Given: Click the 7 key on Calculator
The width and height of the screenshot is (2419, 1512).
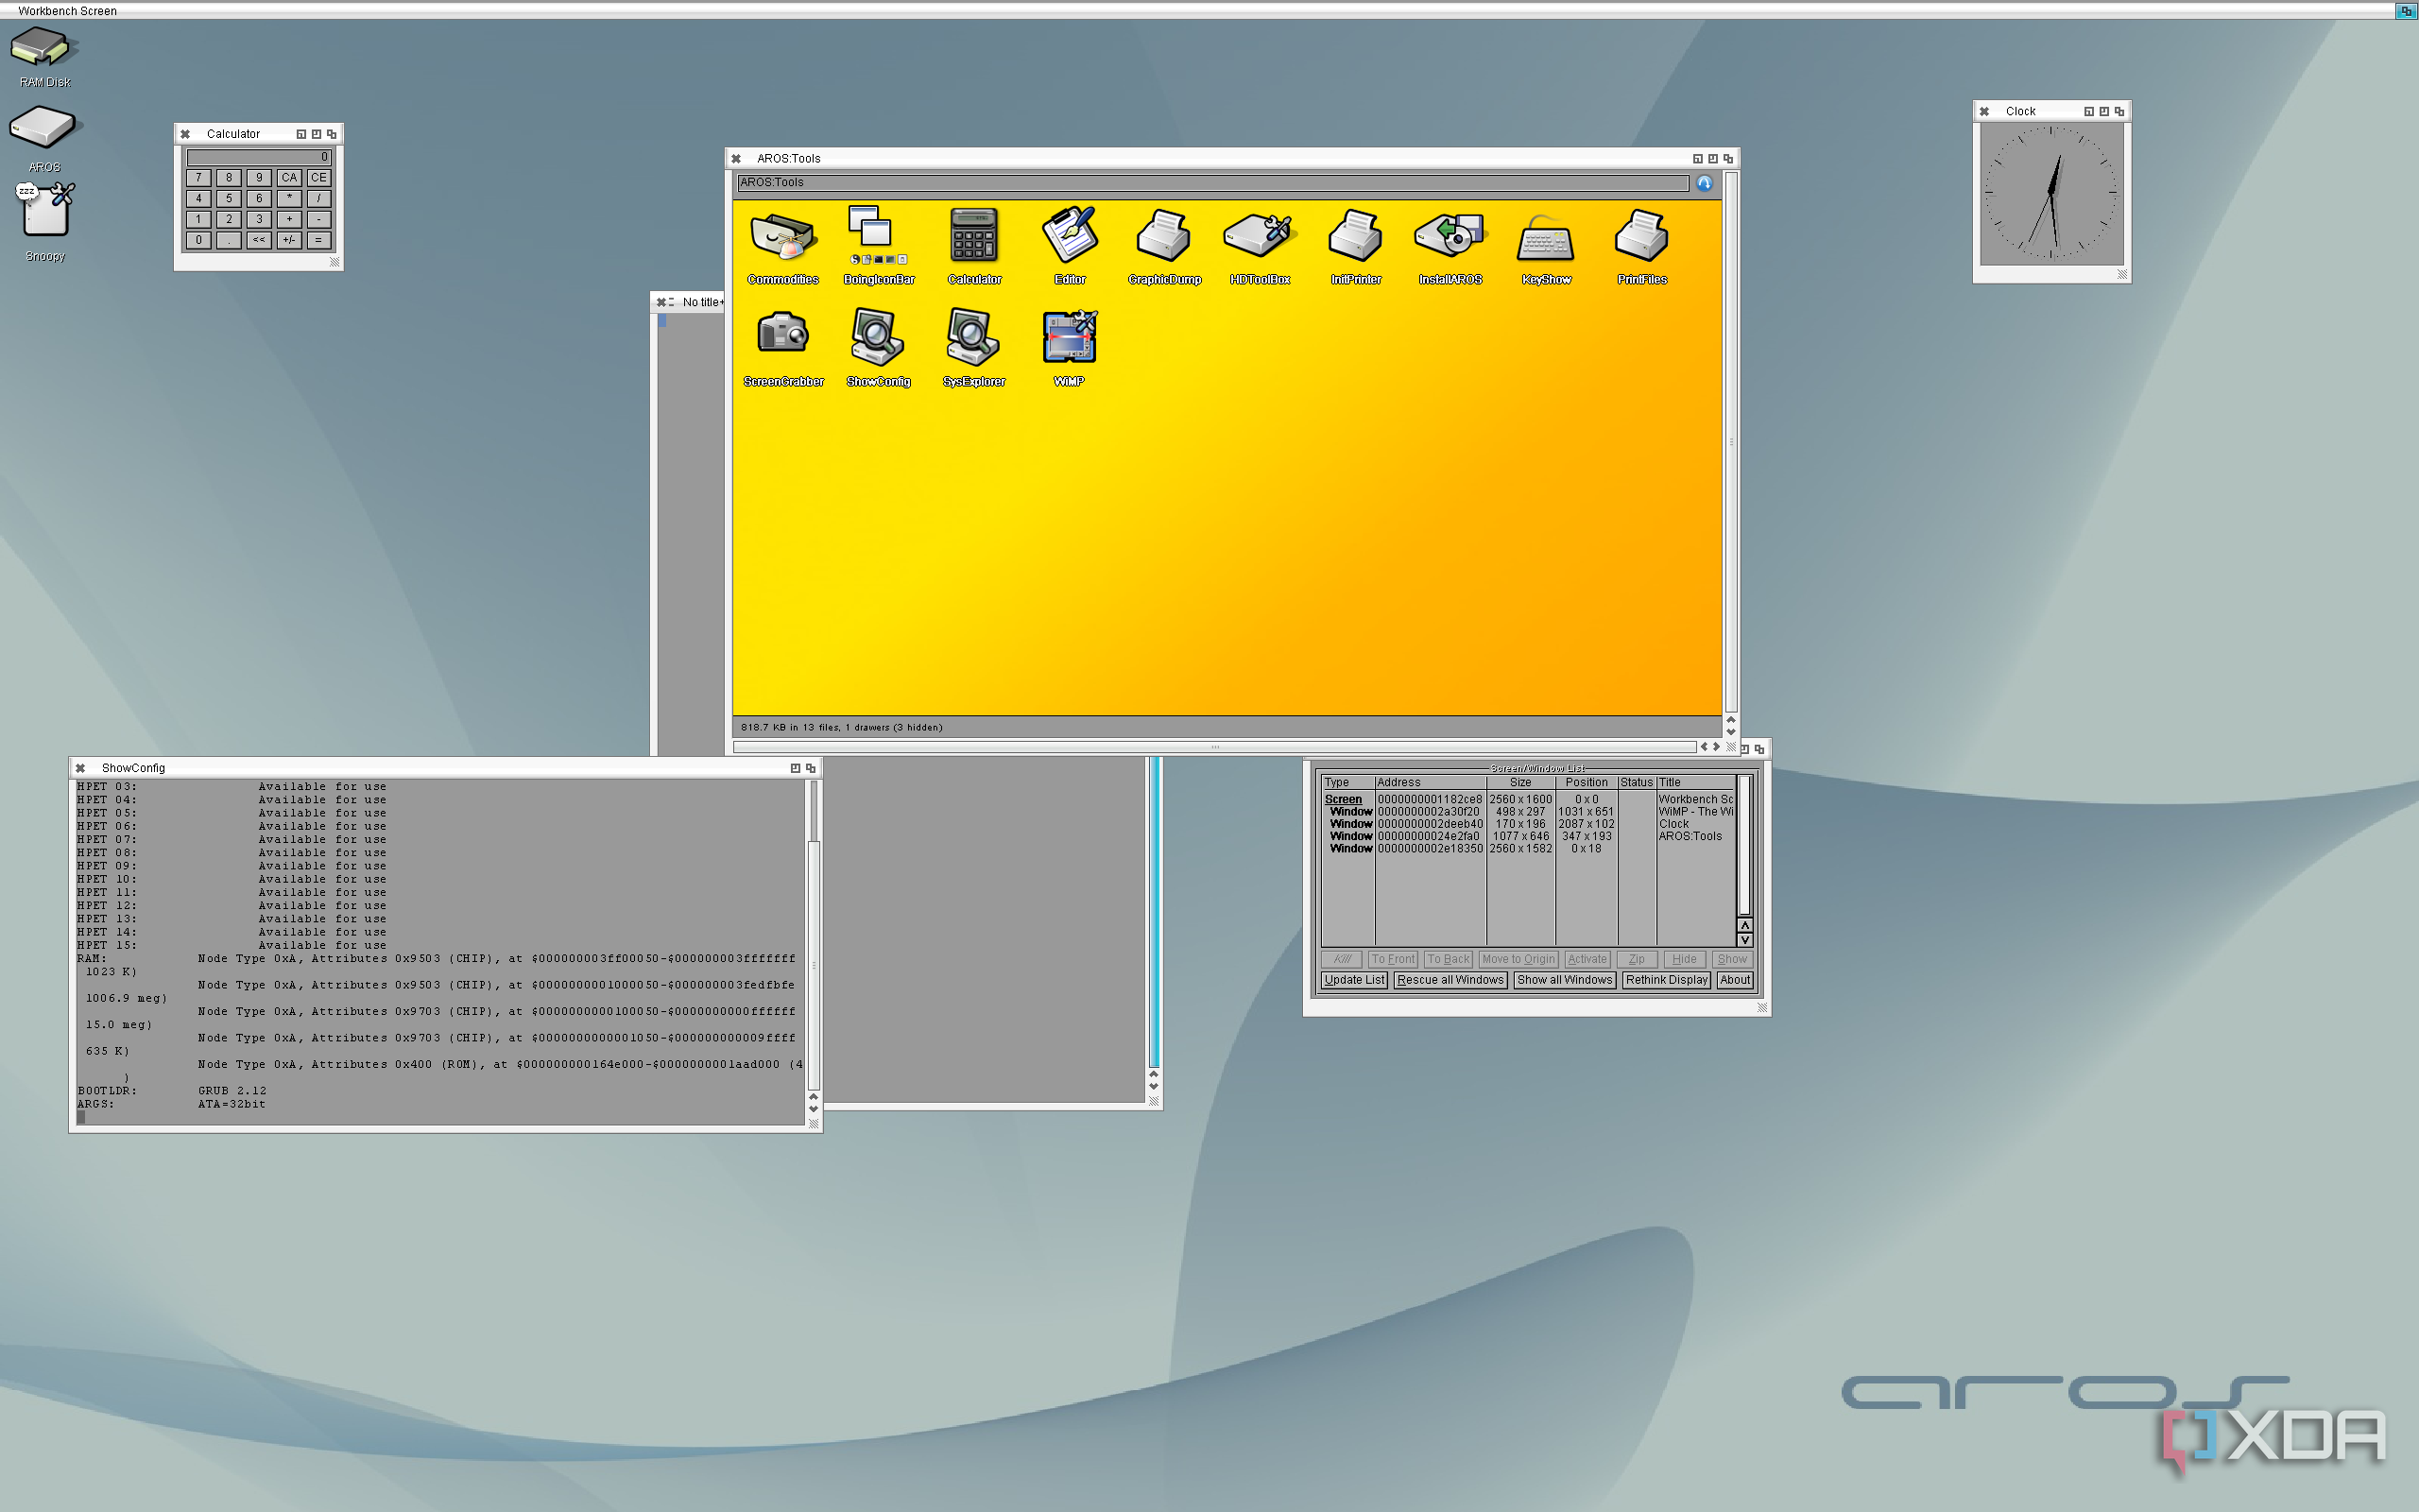Looking at the screenshot, I should click(199, 178).
